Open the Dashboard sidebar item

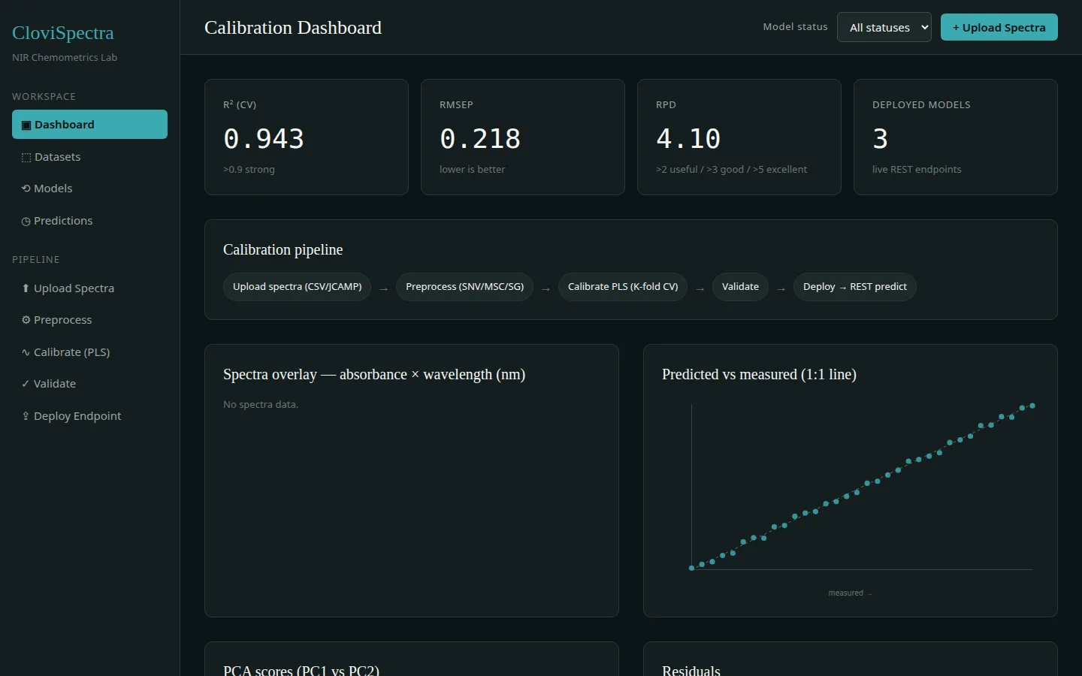pos(89,125)
